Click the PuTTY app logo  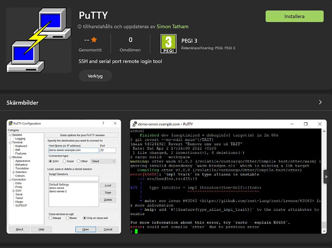tap(39, 40)
